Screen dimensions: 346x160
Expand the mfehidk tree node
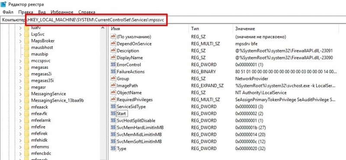[x=20, y=141]
